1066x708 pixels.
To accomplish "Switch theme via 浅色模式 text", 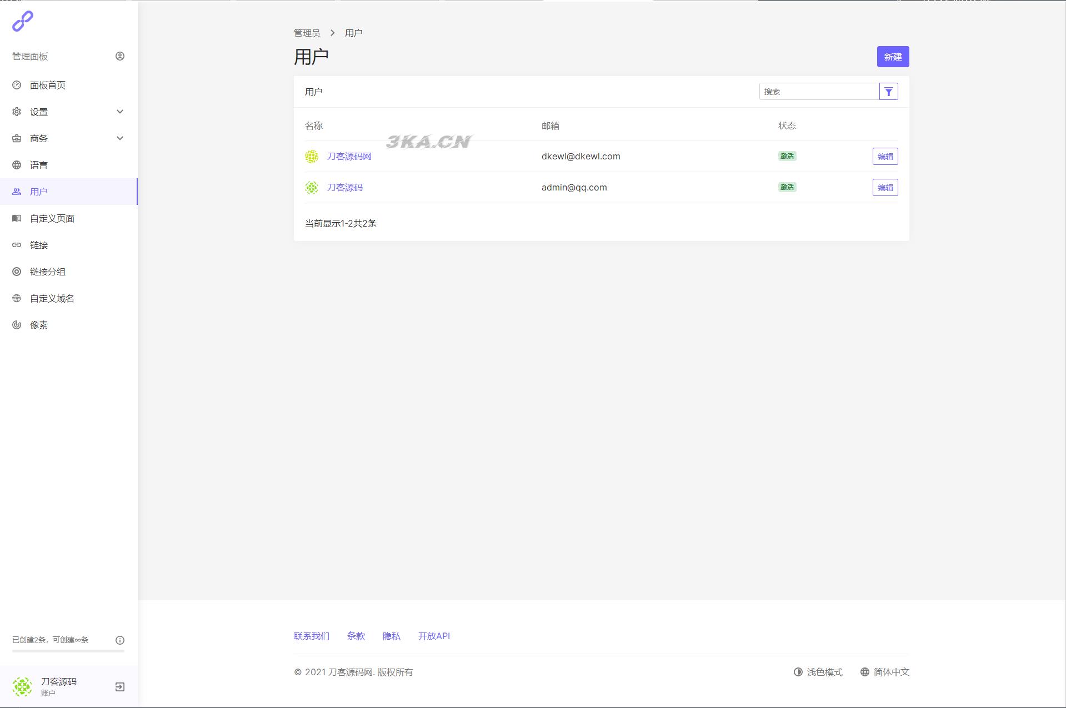I will point(824,672).
